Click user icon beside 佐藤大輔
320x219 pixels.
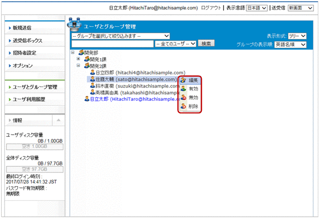[x=92, y=79]
